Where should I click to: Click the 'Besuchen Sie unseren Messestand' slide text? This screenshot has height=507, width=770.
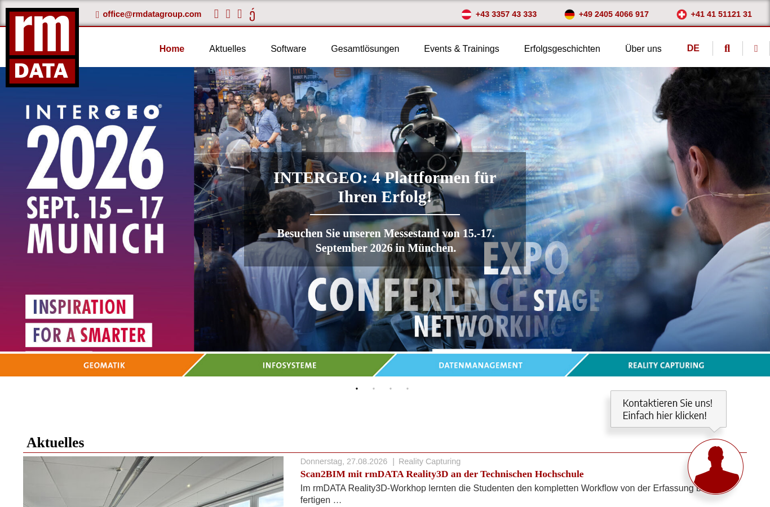pos(386,241)
